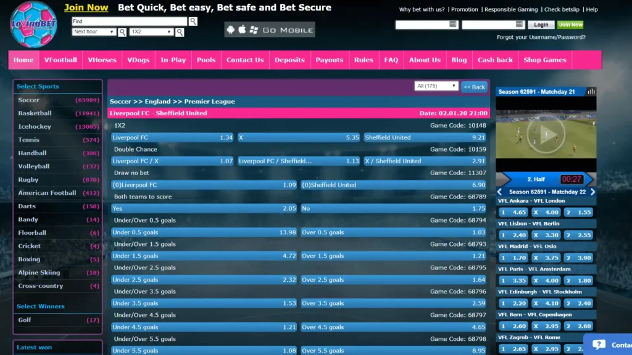
Task: Select Soccer in the sports list
Action: 58,100
